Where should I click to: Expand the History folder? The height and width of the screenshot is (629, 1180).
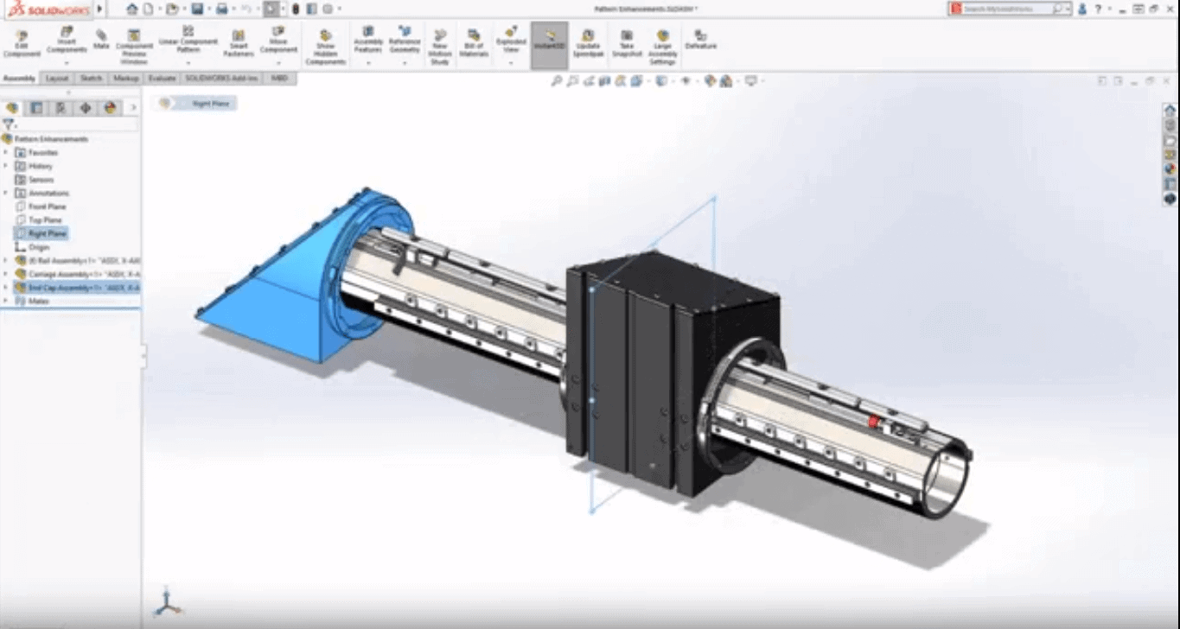[x=6, y=166]
